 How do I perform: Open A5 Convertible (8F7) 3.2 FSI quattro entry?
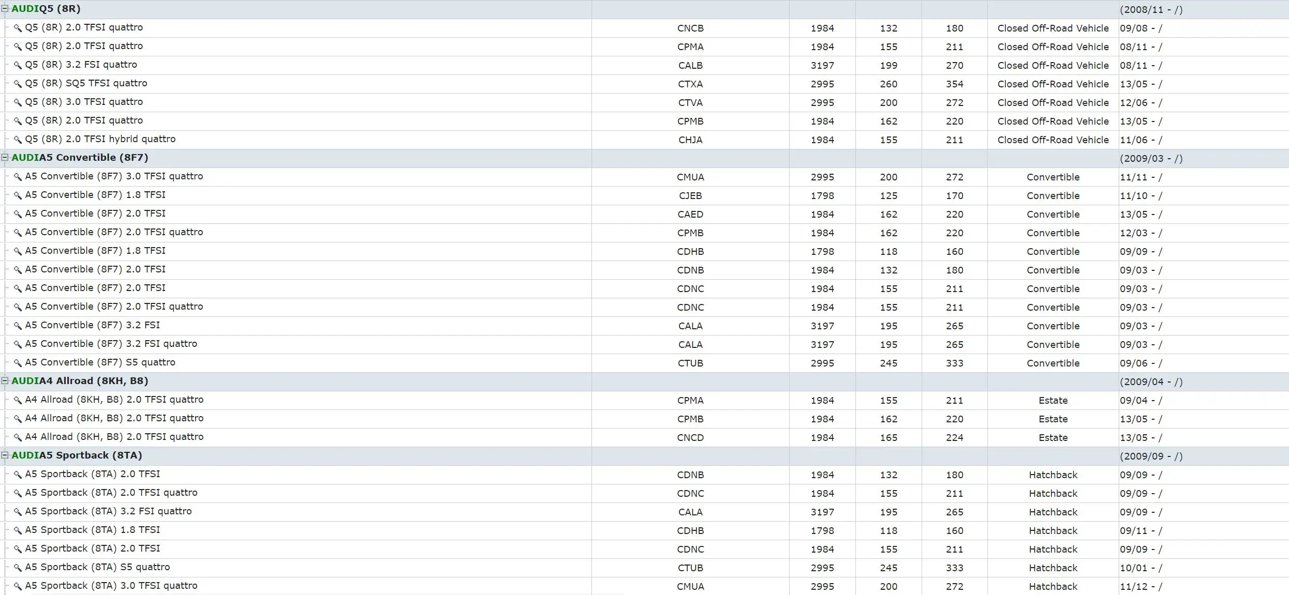[x=111, y=344]
